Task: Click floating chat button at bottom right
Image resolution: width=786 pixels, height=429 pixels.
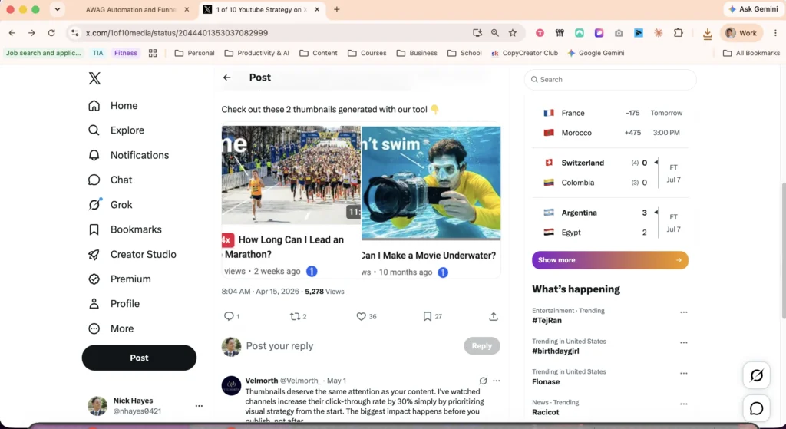Action: point(756,408)
